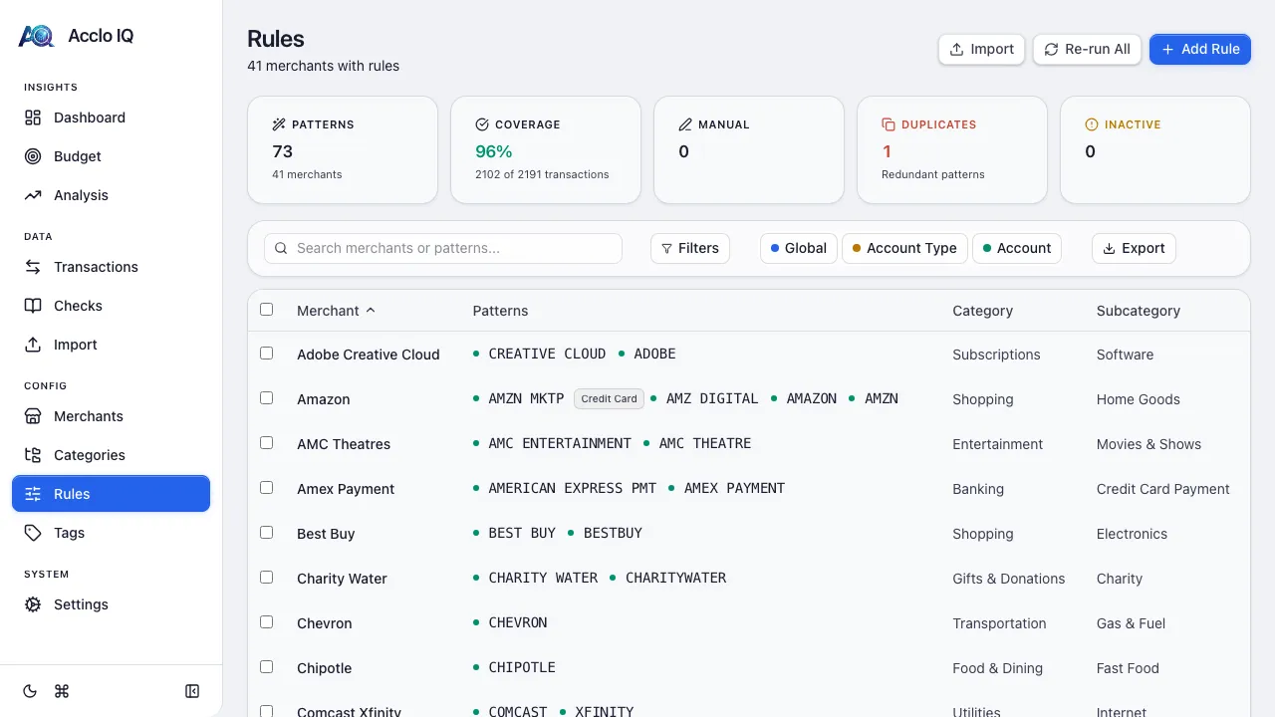Check the AMC Theatres row checkbox
Viewport: 1275px width, 717px height.
pyautogui.click(x=266, y=442)
